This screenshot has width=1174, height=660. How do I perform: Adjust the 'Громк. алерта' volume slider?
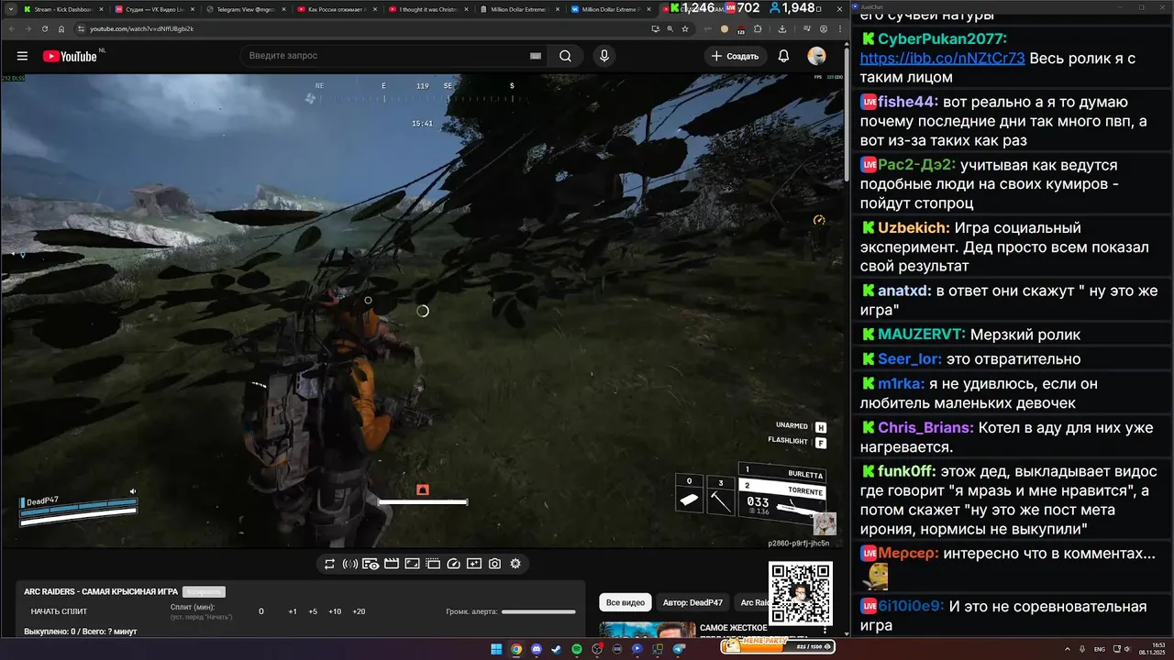538,611
